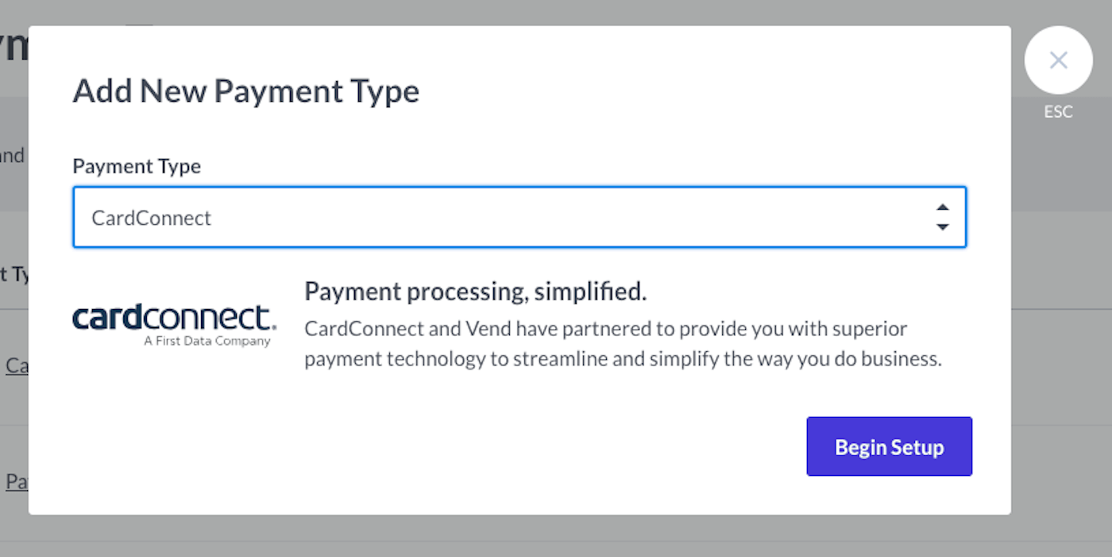Click the cut-off "ym" page heading in the background
The image size is (1112, 557).
(14, 48)
